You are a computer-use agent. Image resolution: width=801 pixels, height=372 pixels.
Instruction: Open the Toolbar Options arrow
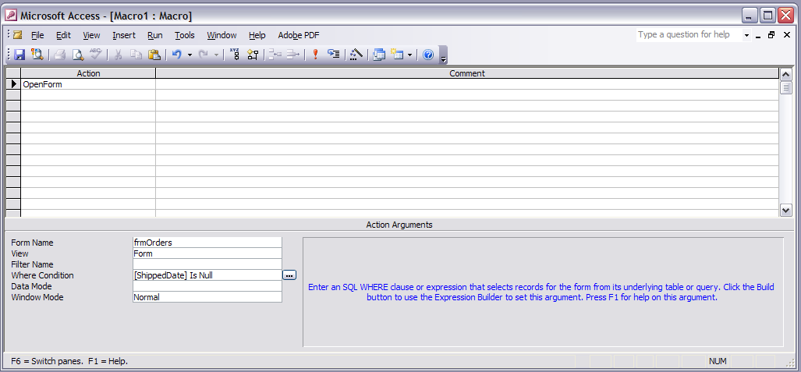444,55
